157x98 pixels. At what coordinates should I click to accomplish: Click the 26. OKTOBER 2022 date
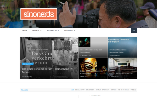click(x=115, y=55)
